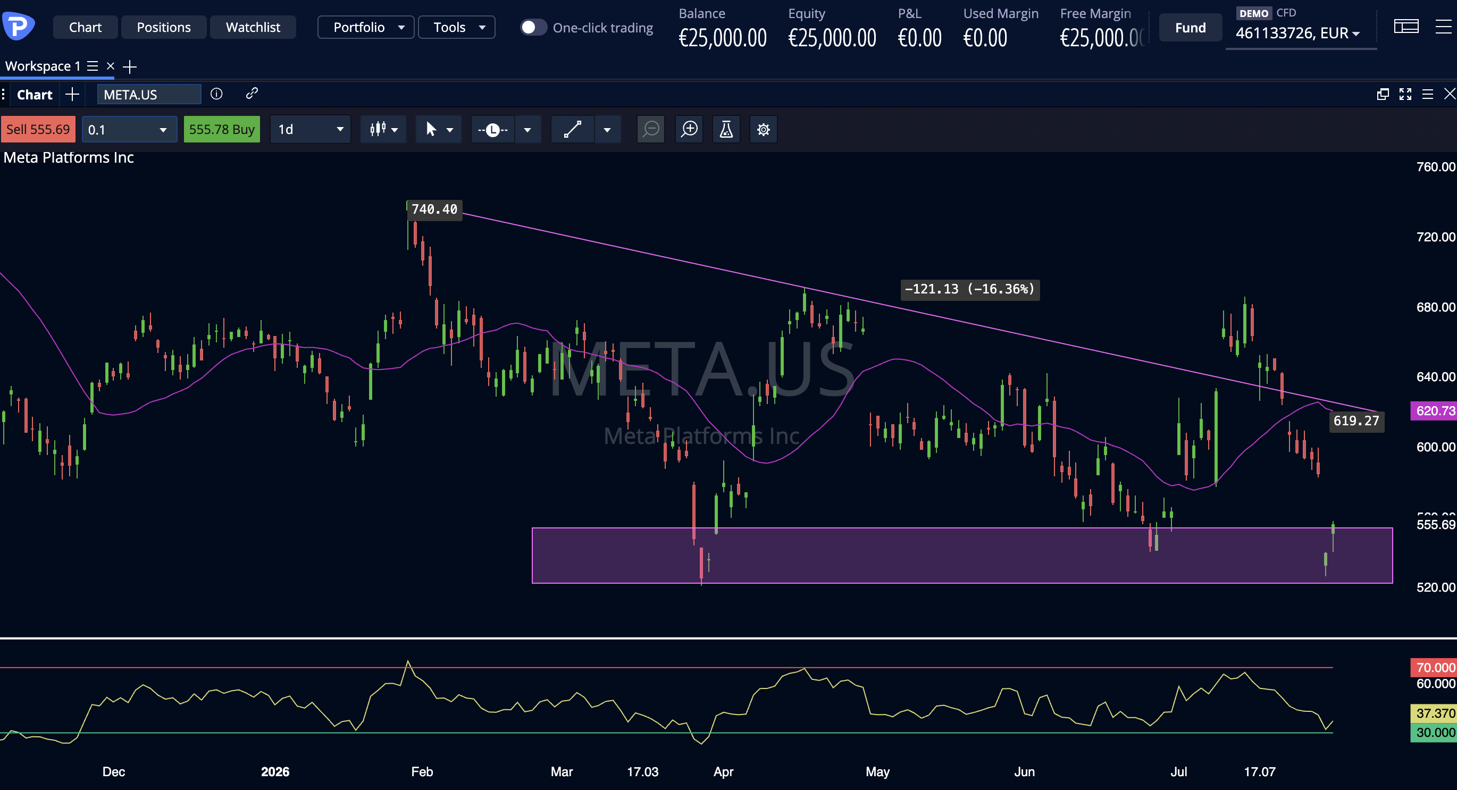Image resolution: width=1457 pixels, height=790 pixels.
Task: Expand the chart panel to fullscreen
Action: pyautogui.click(x=1405, y=94)
